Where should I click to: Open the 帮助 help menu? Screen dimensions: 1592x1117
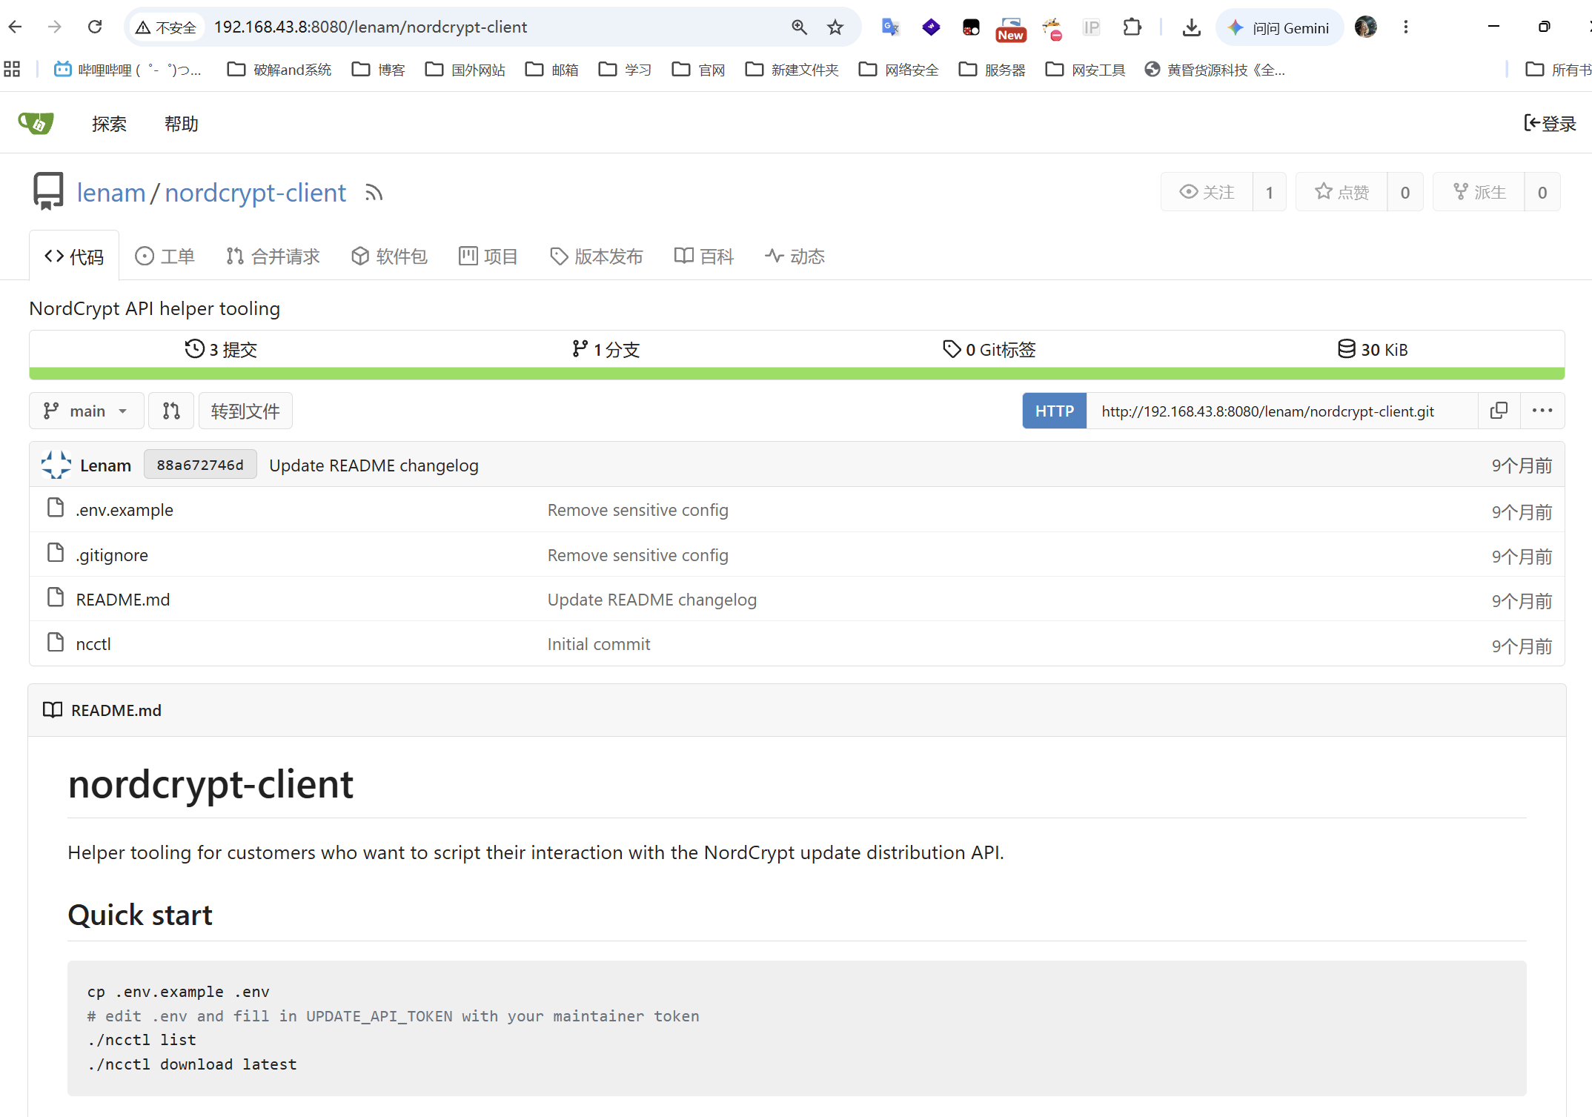[x=182, y=124]
